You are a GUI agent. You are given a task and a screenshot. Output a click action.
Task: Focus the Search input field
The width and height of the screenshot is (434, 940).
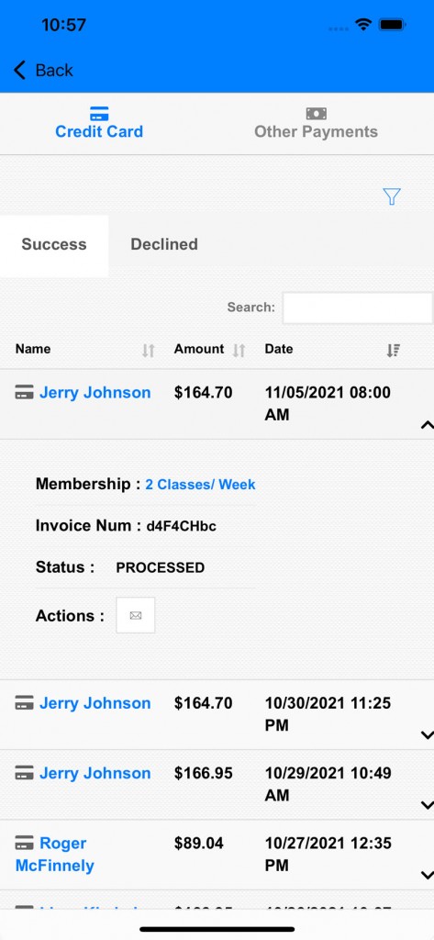pos(358,308)
